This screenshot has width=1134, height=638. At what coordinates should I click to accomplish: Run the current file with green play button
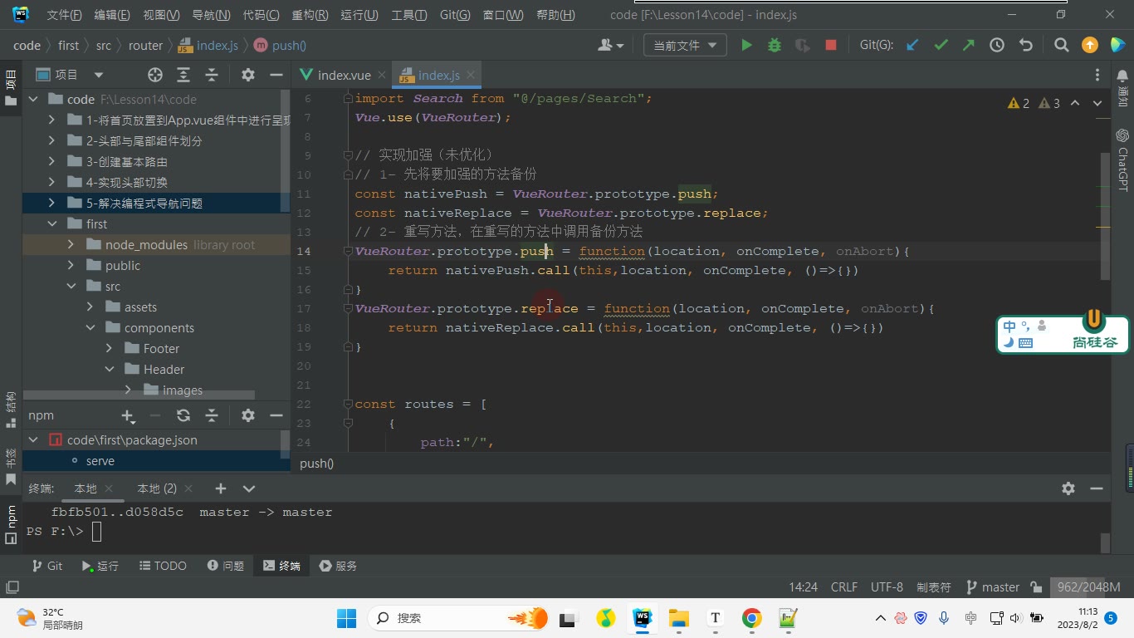pyautogui.click(x=746, y=46)
